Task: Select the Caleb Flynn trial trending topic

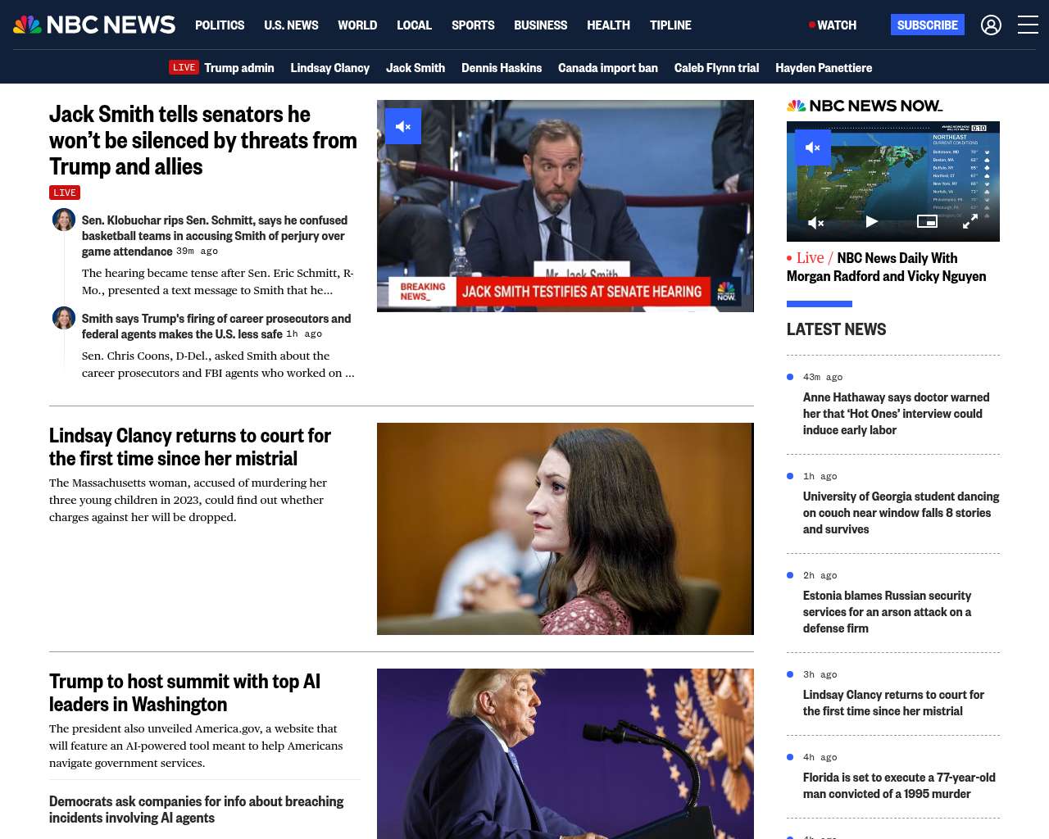Action: [x=716, y=68]
